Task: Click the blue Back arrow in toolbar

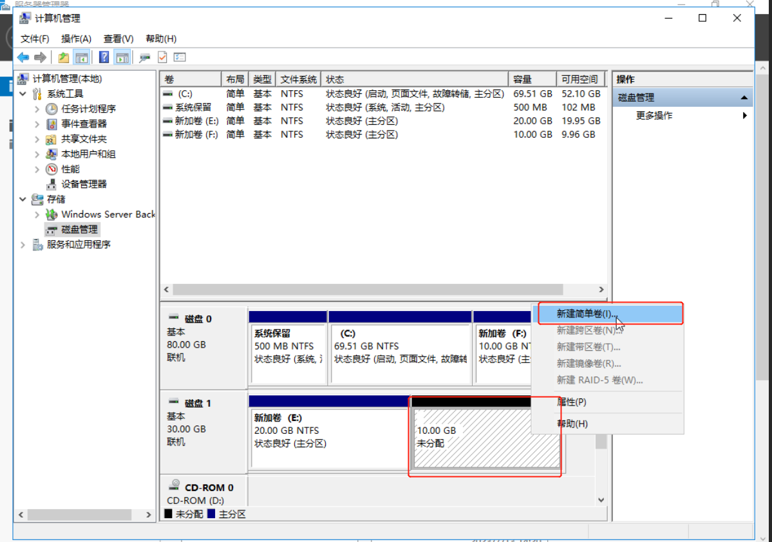Action: coord(23,57)
